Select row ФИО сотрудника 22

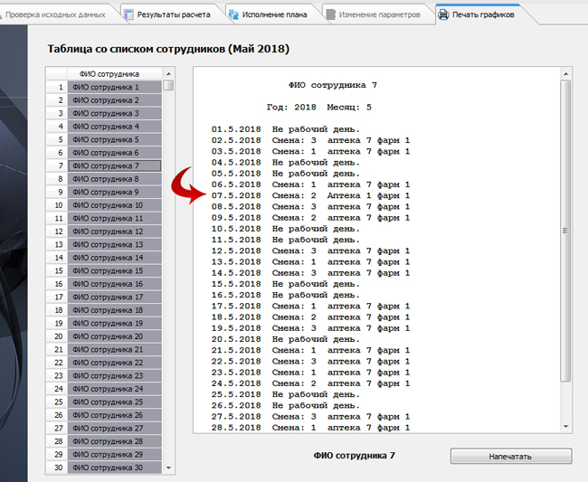(114, 363)
